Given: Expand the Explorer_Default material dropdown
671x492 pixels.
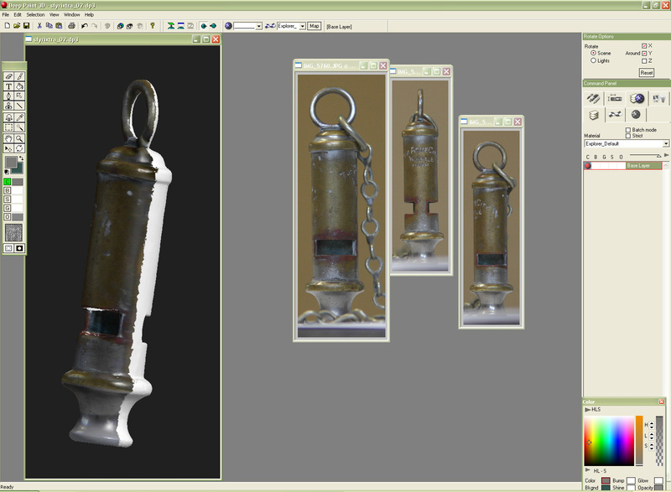Looking at the screenshot, I should tap(665, 144).
